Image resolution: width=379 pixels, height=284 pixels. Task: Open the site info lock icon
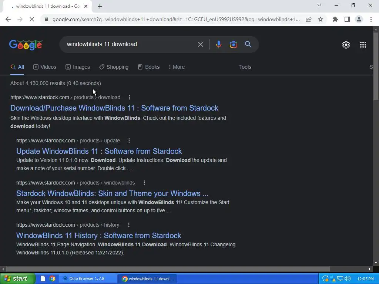[47, 19]
